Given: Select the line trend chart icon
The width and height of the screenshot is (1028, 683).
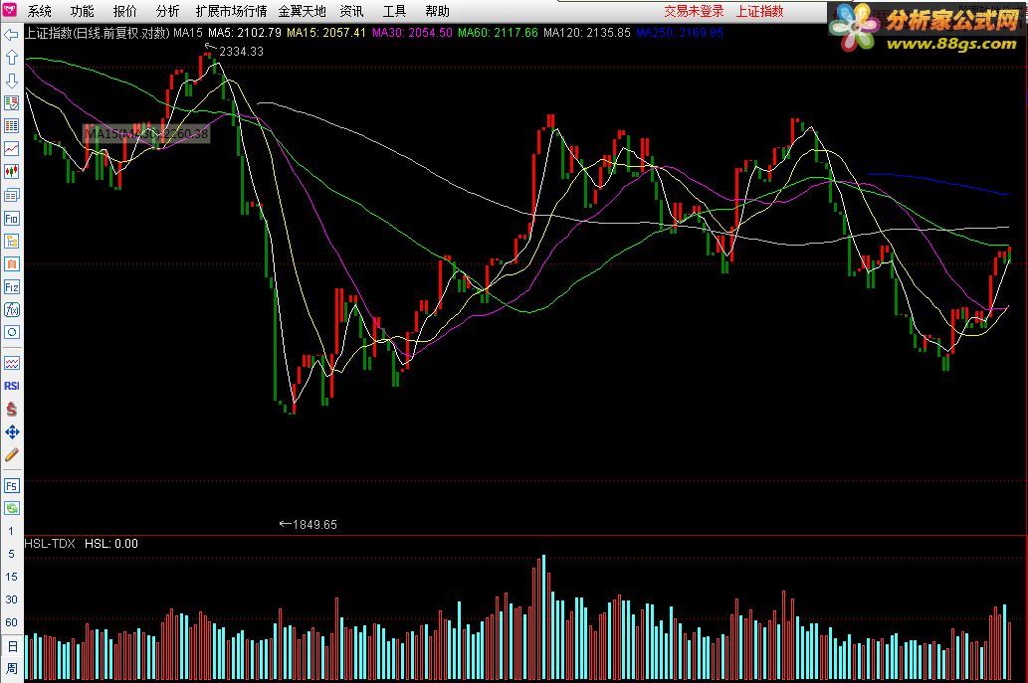Looking at the screenshot, I should pos(11,149).
